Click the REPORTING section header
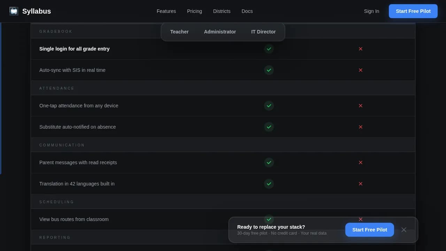 pyautogui.click(x=55, y=237)
